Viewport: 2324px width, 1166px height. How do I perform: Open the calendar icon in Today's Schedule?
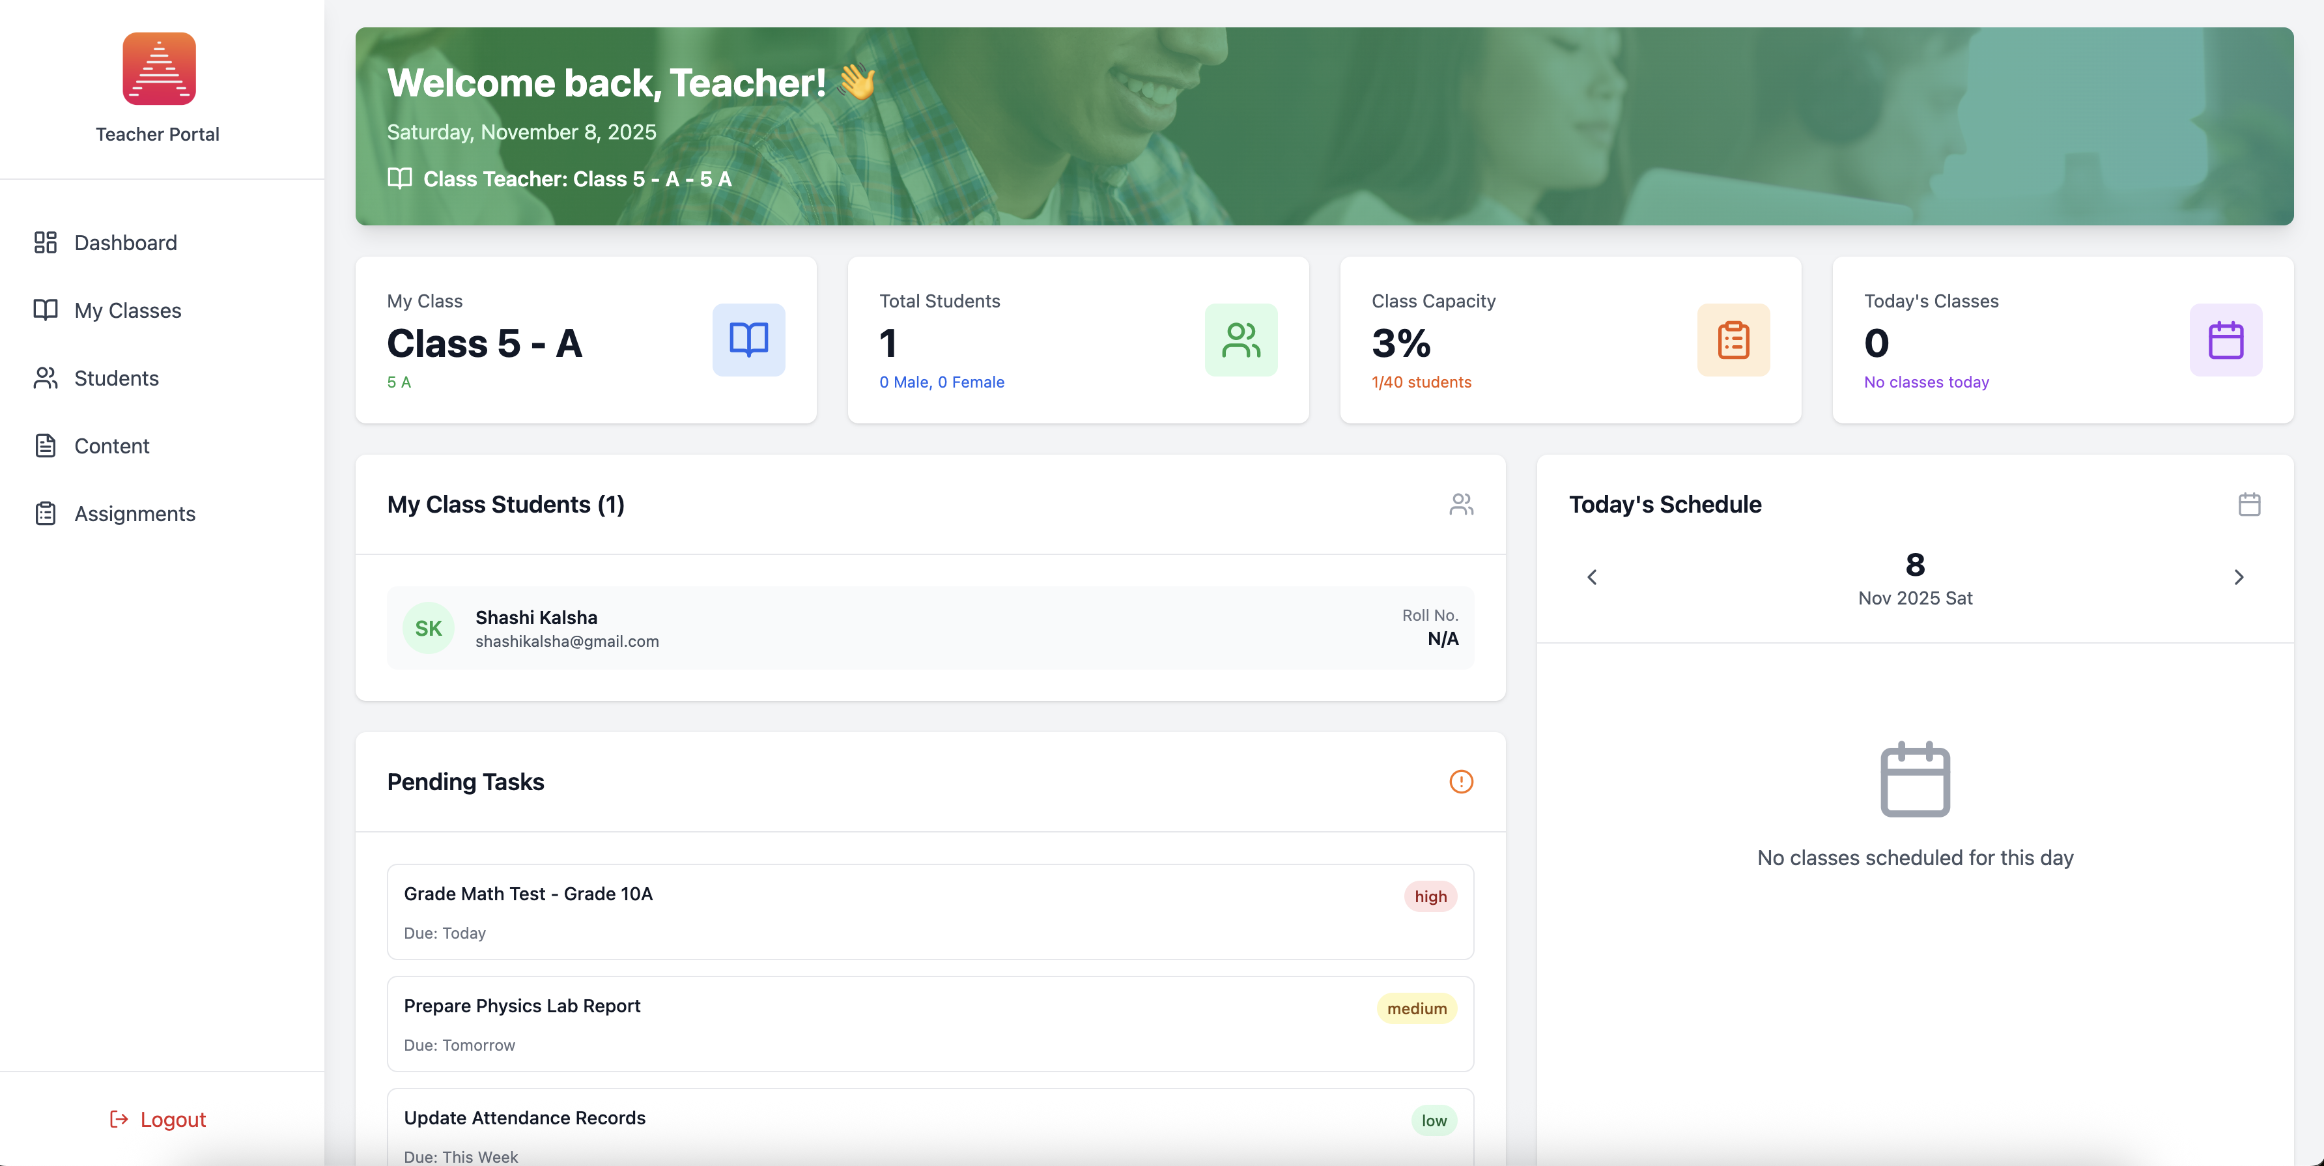pos(2249,504)
